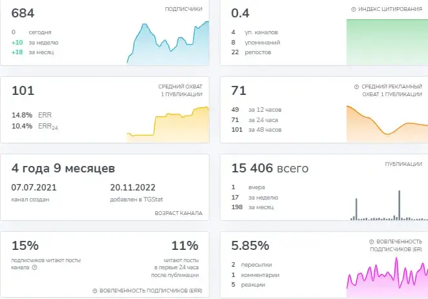This screenshot has height=299, width=428.
Task: Select '5 реакции' row
Action: coord(248,285)
